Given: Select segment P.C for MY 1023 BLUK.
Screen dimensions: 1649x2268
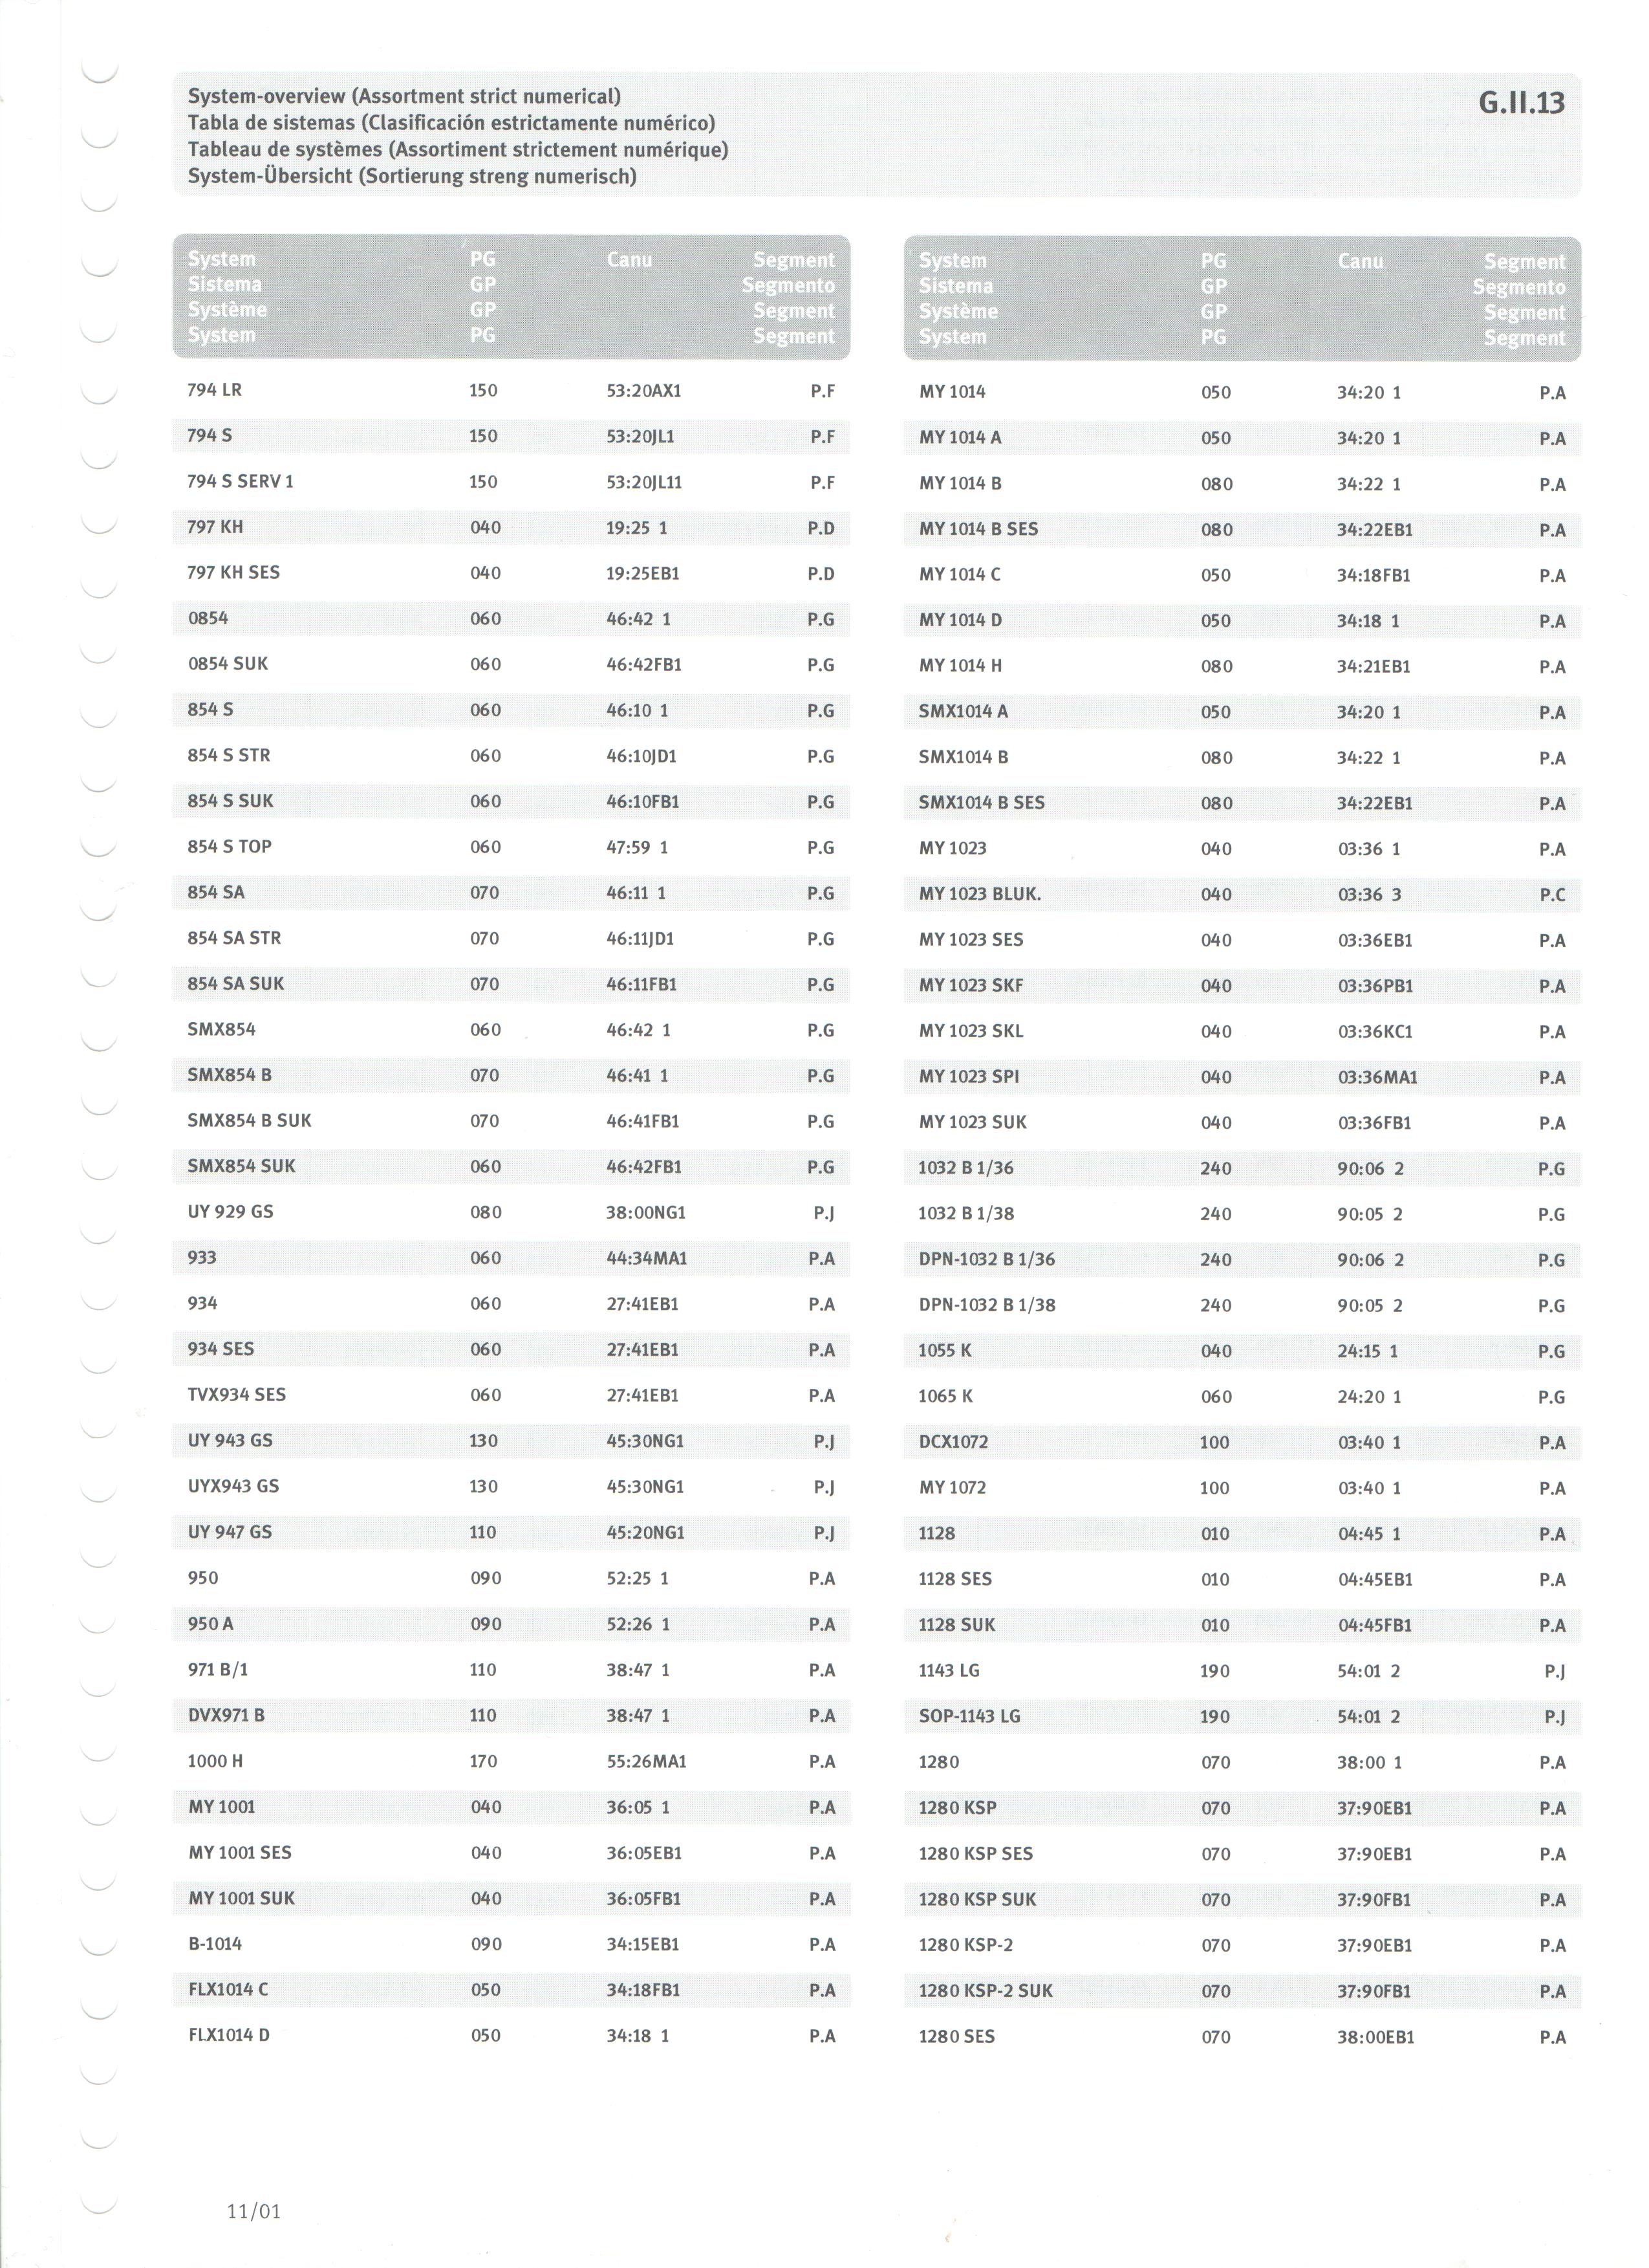Looking at the screenshot, I should 1552,895.
